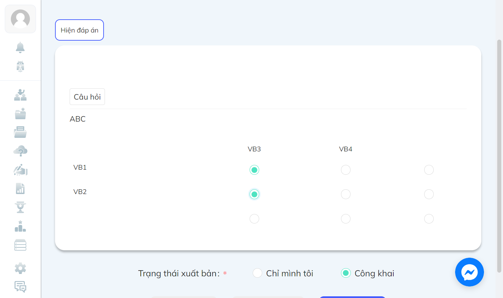Viewport: 503px width, 298px height.
Task: Open the chat feedback icon in sidebar
Action: (20, 286)
